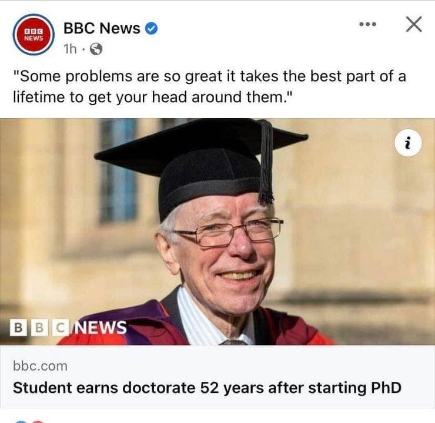Open the BBC News profile avatar

[x=34, y=35]
